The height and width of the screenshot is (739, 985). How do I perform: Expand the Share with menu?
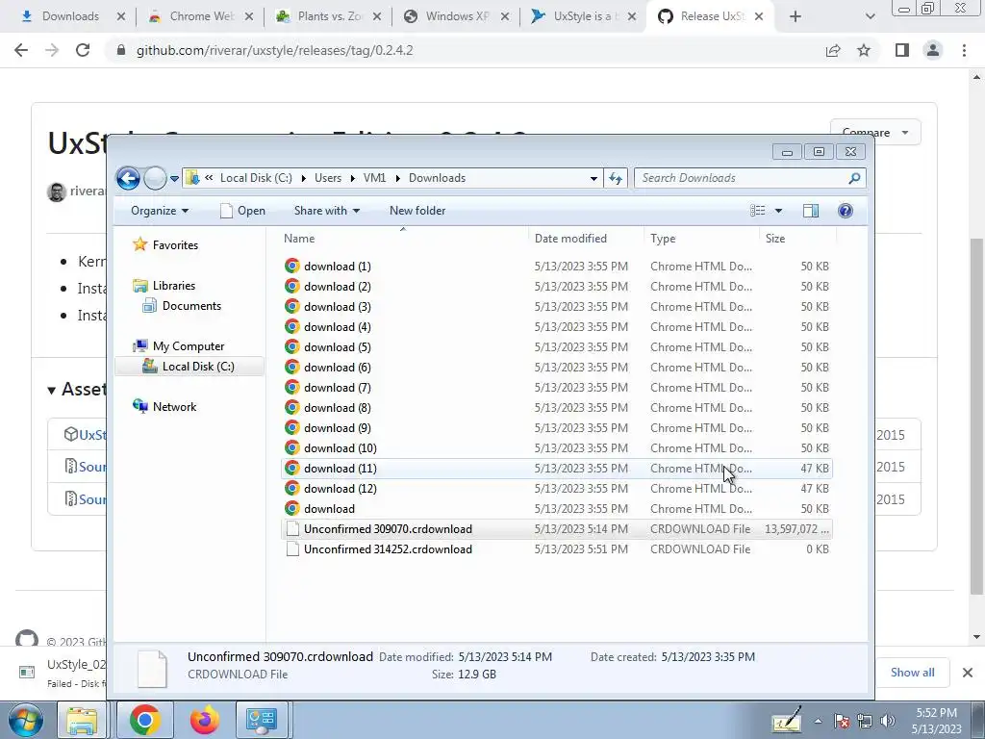[327, 211]
